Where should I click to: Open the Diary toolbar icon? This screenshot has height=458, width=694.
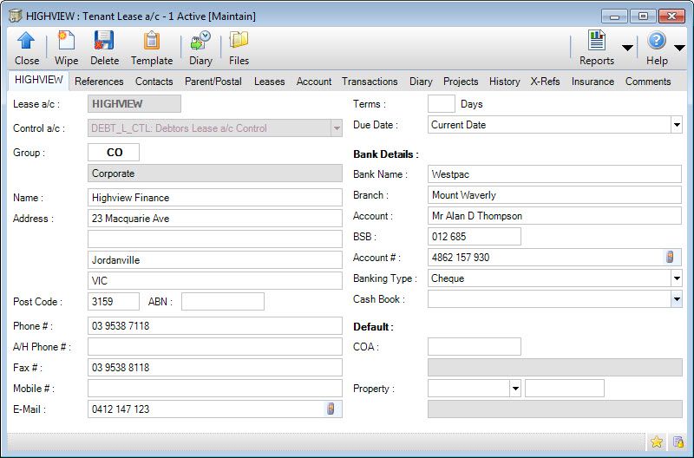[200, 41]
